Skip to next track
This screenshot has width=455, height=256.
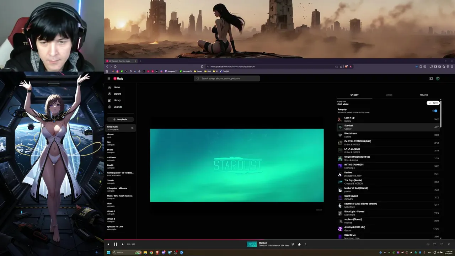[x=123, y=244]
